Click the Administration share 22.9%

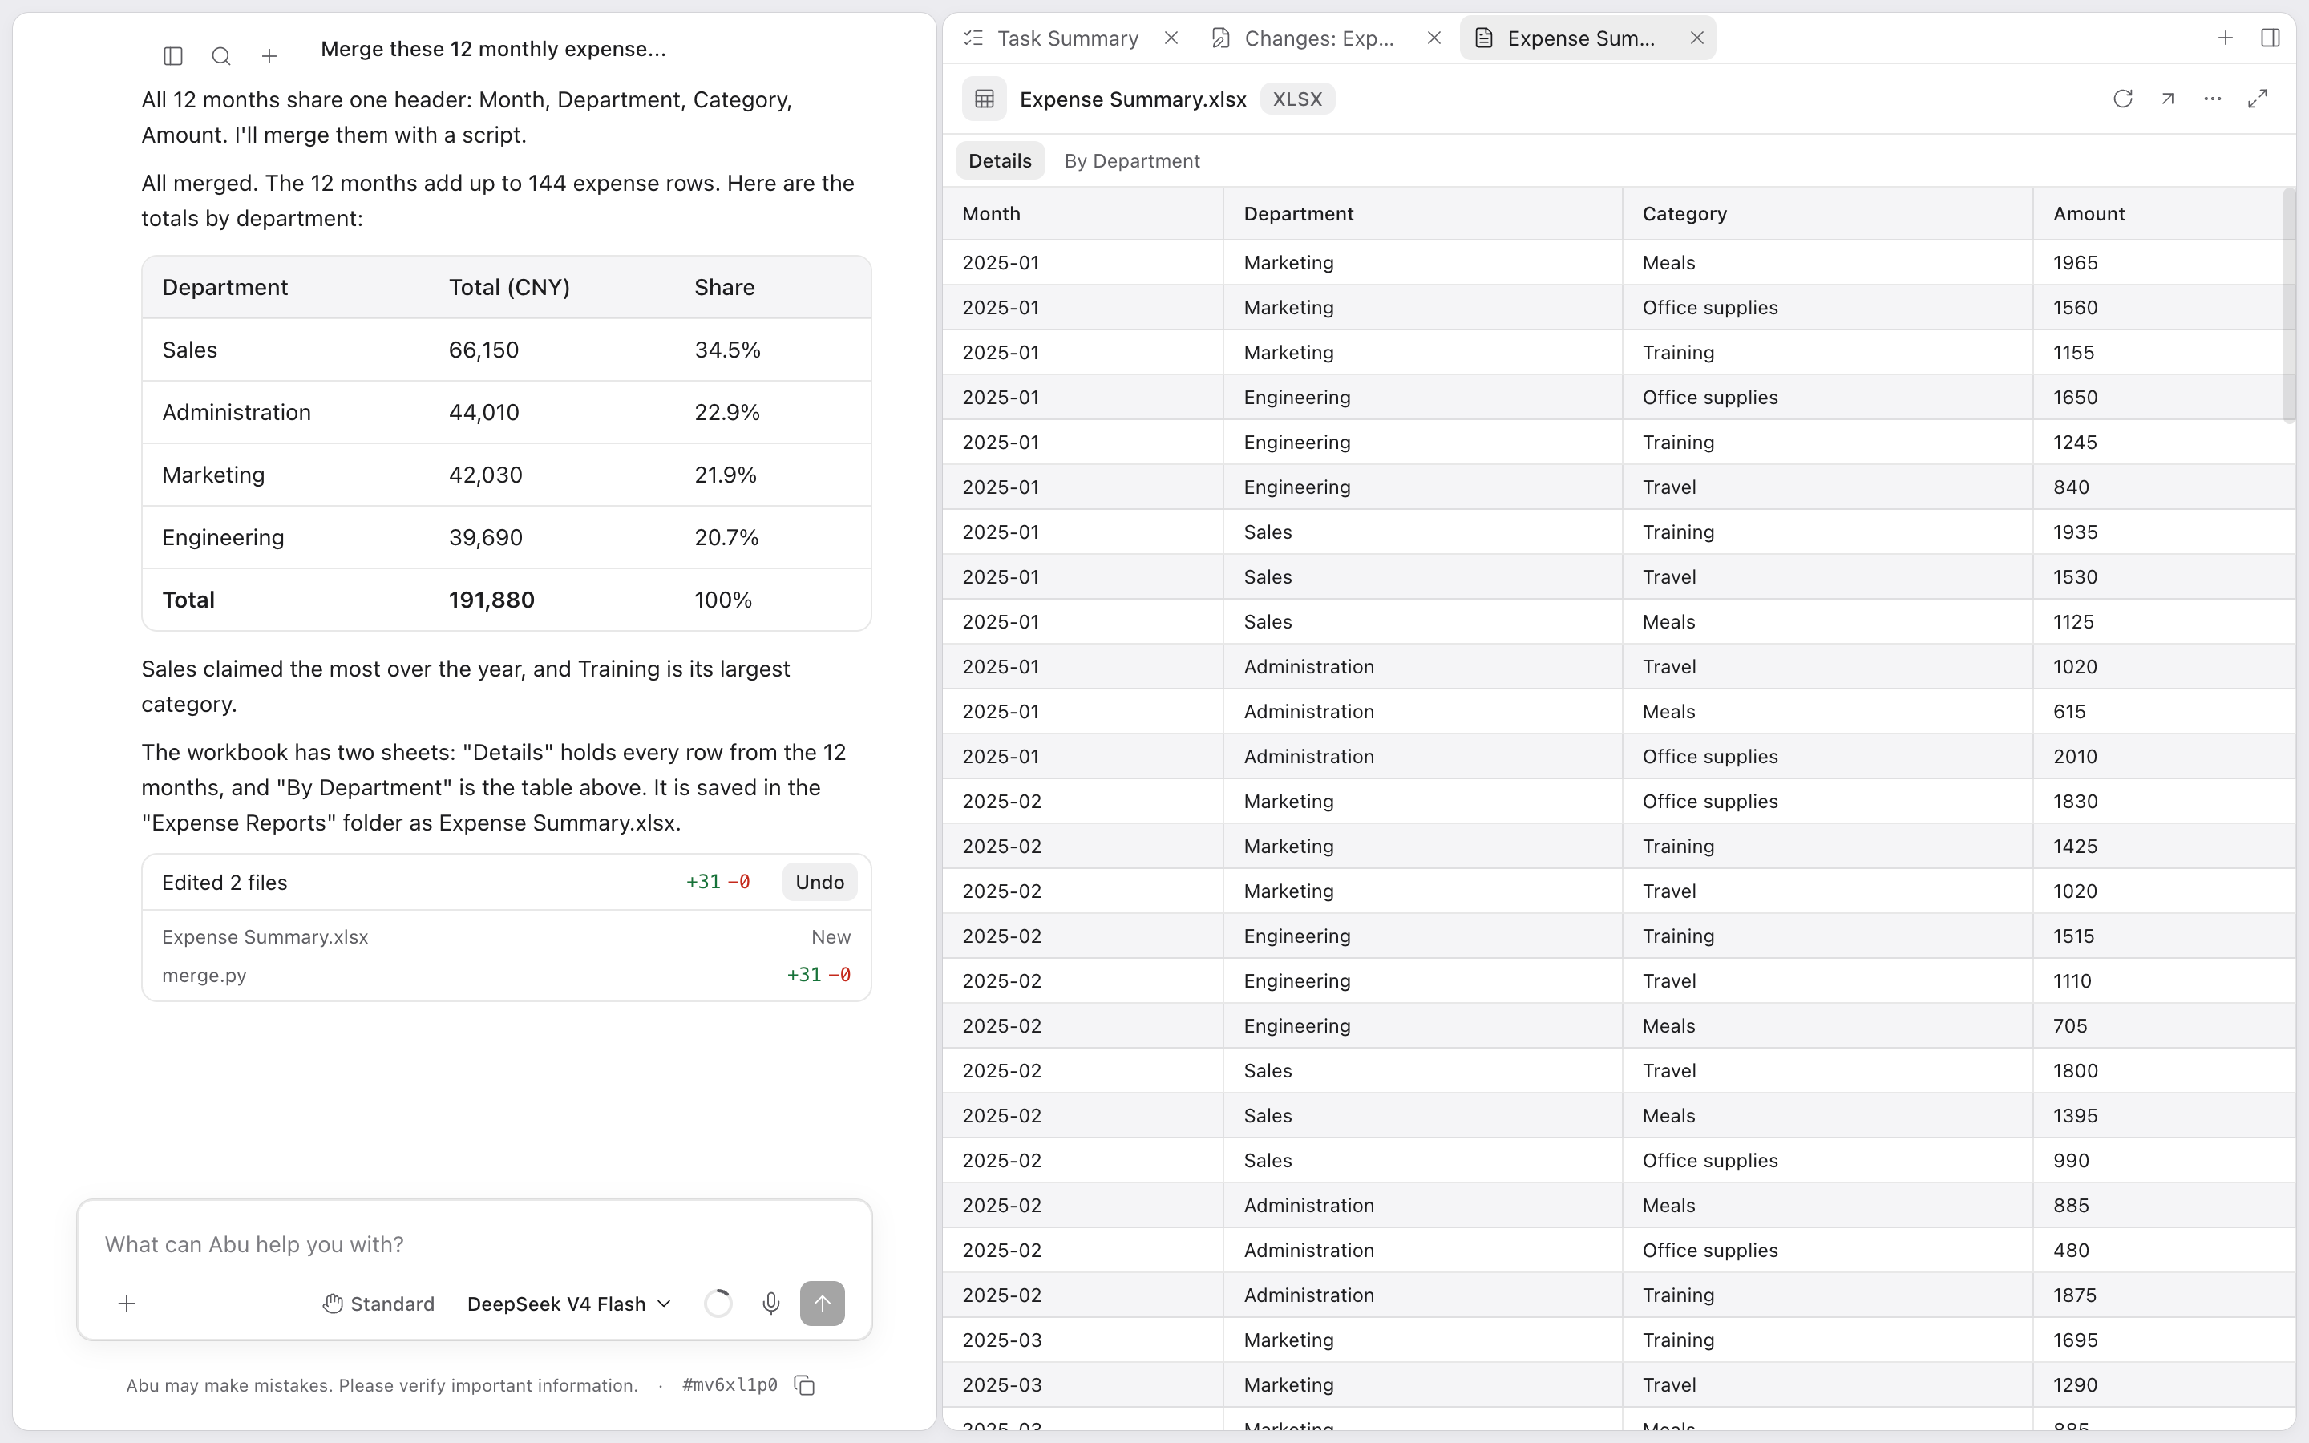tap(727, 412)
